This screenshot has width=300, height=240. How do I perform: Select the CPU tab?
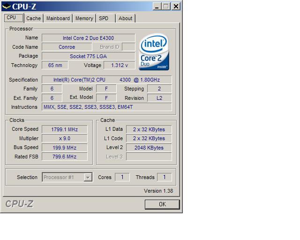coord(14,18)
